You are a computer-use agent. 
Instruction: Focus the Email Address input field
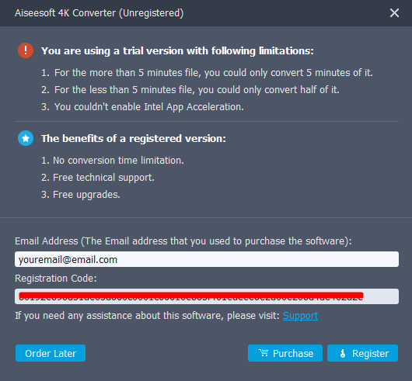[x=207, y=259]
